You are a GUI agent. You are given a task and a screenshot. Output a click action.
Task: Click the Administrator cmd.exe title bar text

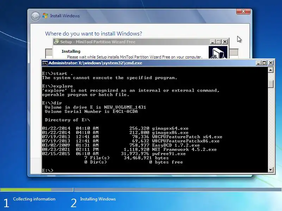click(95, 63)
